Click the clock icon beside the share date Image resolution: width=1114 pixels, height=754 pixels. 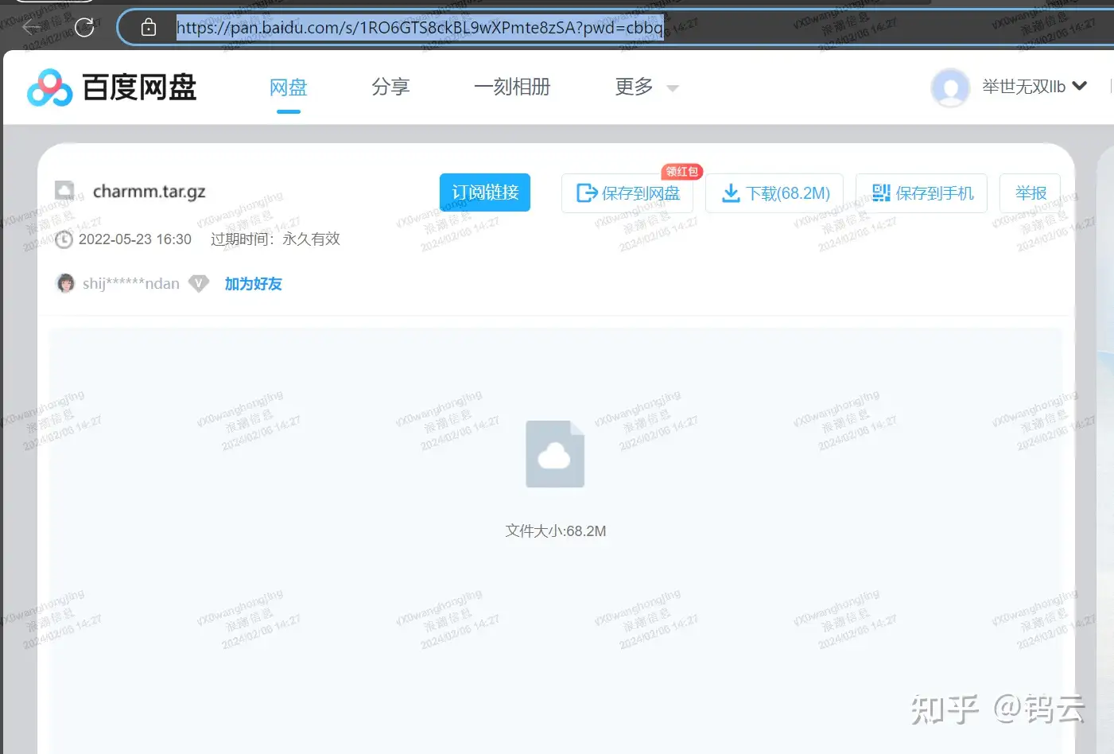point(64,239)
